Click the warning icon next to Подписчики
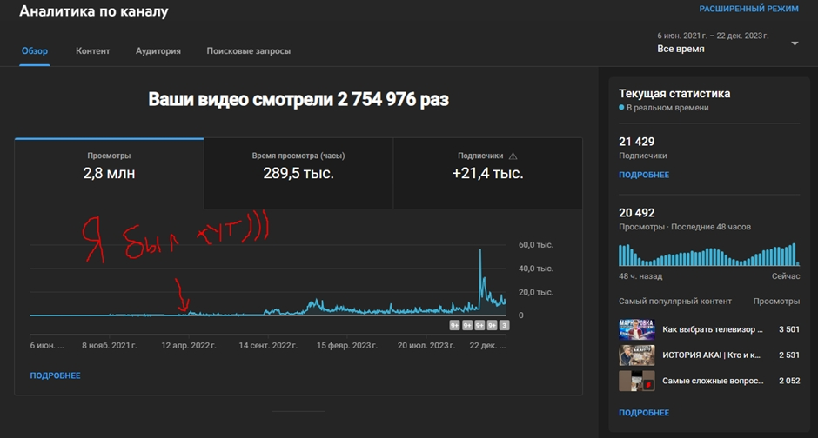 point(513,156)
